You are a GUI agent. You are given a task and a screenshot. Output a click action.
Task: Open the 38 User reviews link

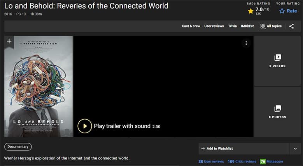point(211,162)
